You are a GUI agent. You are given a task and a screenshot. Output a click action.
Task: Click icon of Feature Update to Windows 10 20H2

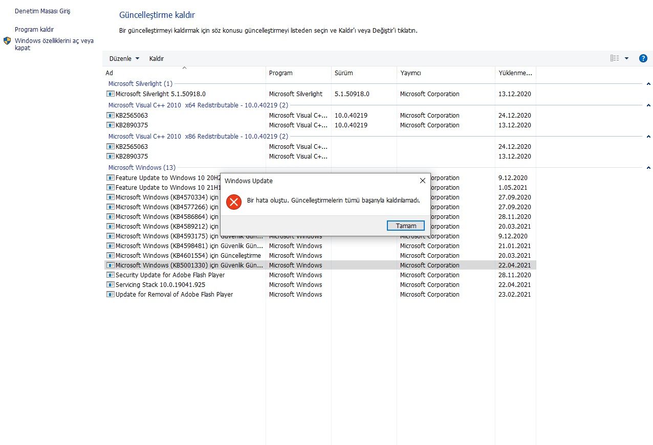pos(111,178)
